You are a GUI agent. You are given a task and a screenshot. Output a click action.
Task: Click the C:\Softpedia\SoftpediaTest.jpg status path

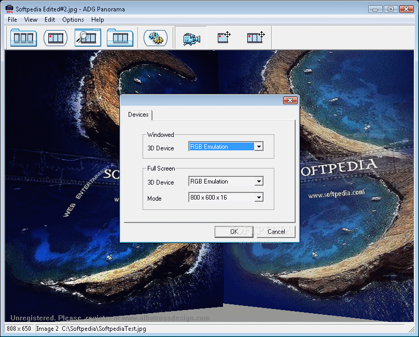click(x=104, y=329)
